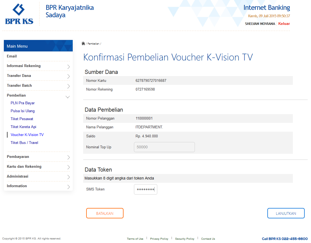Focus the SMS Token input field
This screenshot has height=243, width=311.
tap(145, 189)
